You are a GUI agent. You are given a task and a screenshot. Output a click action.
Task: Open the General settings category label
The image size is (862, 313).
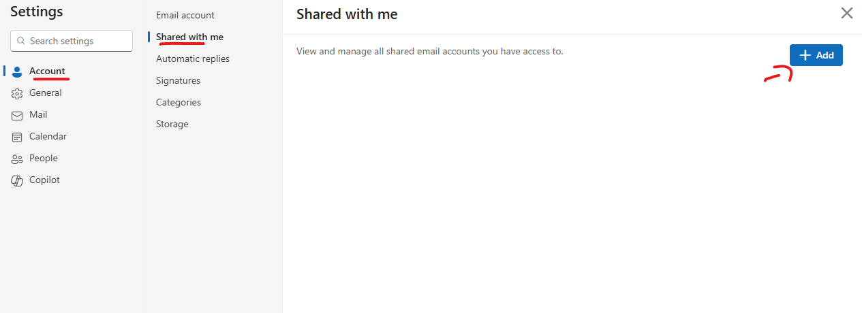tap(46, 93)
